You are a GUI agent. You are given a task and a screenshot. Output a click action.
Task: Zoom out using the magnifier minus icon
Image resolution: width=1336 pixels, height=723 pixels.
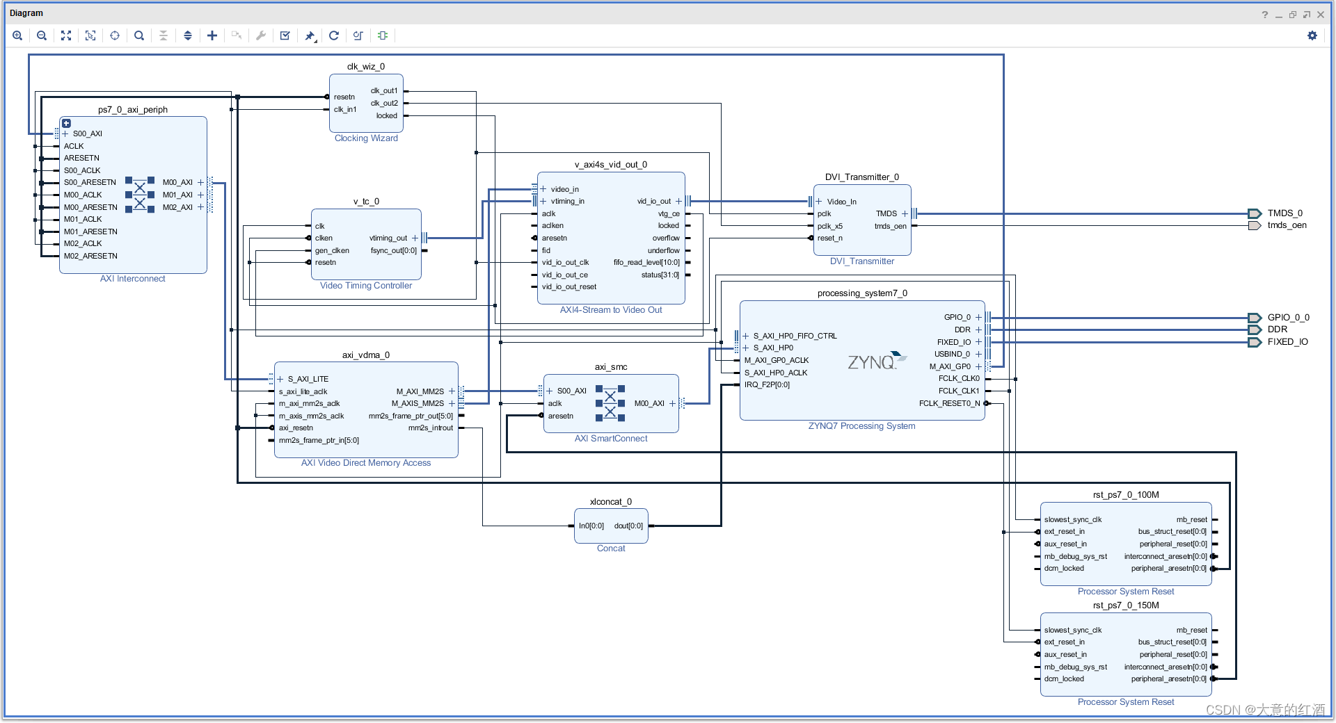point(42,35)
